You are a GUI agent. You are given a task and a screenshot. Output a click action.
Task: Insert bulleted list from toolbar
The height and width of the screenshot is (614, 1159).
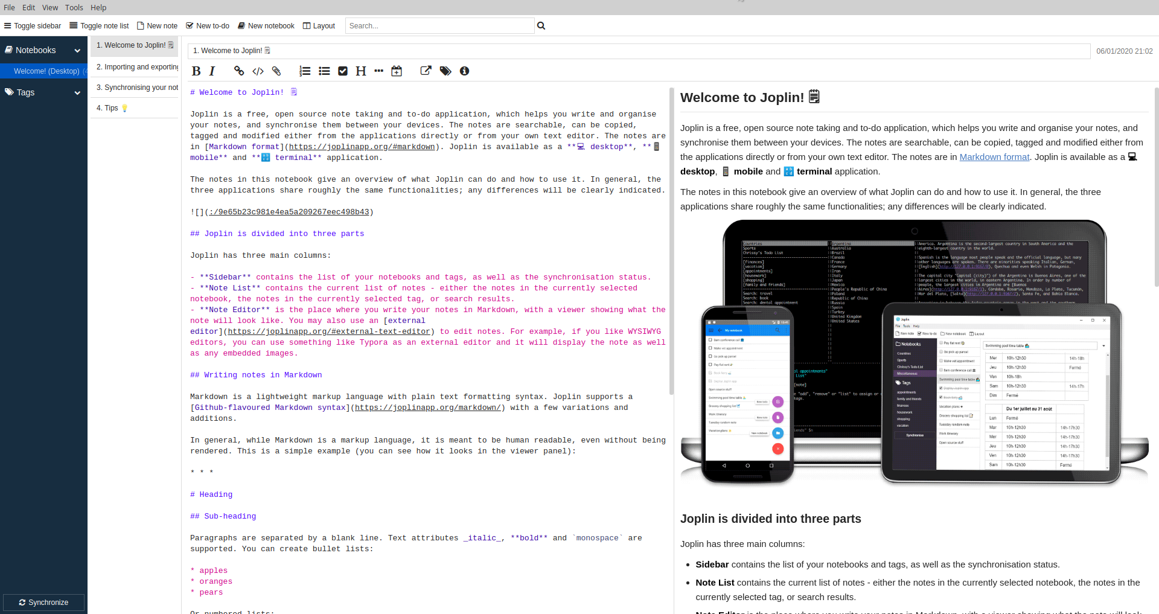point(324,71)
